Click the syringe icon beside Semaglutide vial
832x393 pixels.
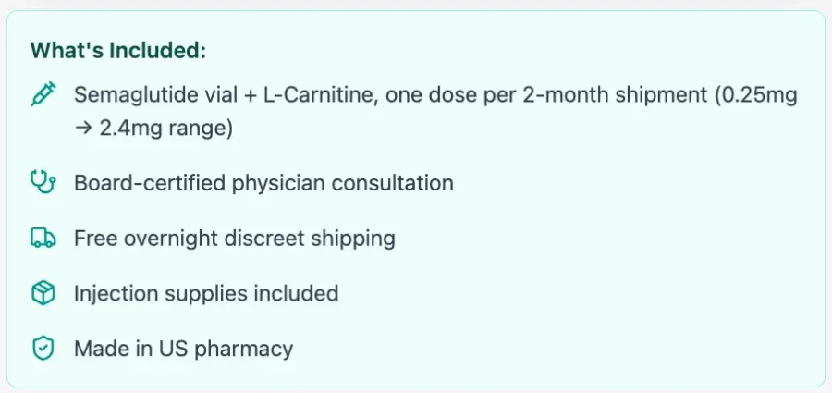[x=43, y=94]
